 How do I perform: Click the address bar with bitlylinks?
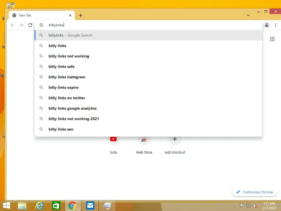coord(149,25)
